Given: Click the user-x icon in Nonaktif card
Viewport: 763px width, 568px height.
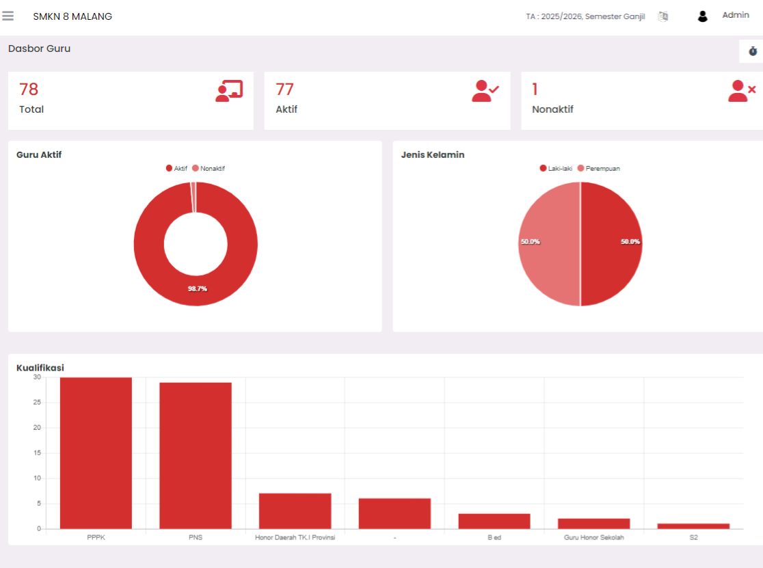Looking at the screenshot, I should point(742,91).
